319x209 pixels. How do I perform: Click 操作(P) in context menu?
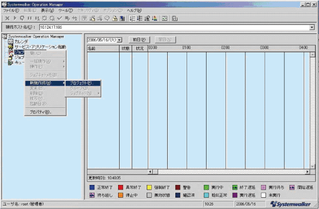tap(45, 67)
